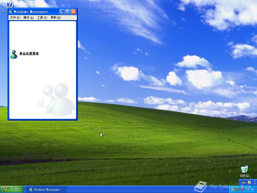Minimize the Windows Messenger window
The width and height of the screenshot is (257, 193).
[62, 12]
